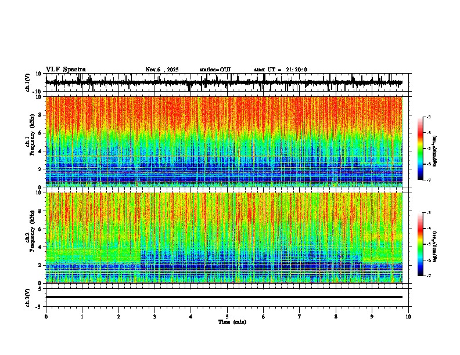Click the log(PSD) label beside ch.2 color scale

[435, 247]
